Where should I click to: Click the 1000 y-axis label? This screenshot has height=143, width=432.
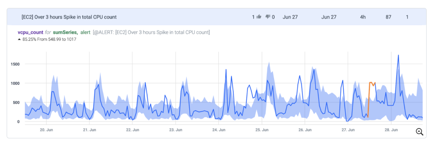tap(15, 83)
